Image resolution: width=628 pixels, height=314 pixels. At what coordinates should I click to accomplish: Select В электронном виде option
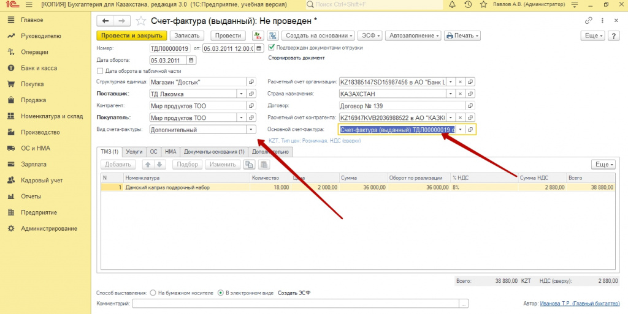(x=220, y=293)
